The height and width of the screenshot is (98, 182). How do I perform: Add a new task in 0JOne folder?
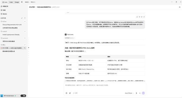[x=25, y=21]
